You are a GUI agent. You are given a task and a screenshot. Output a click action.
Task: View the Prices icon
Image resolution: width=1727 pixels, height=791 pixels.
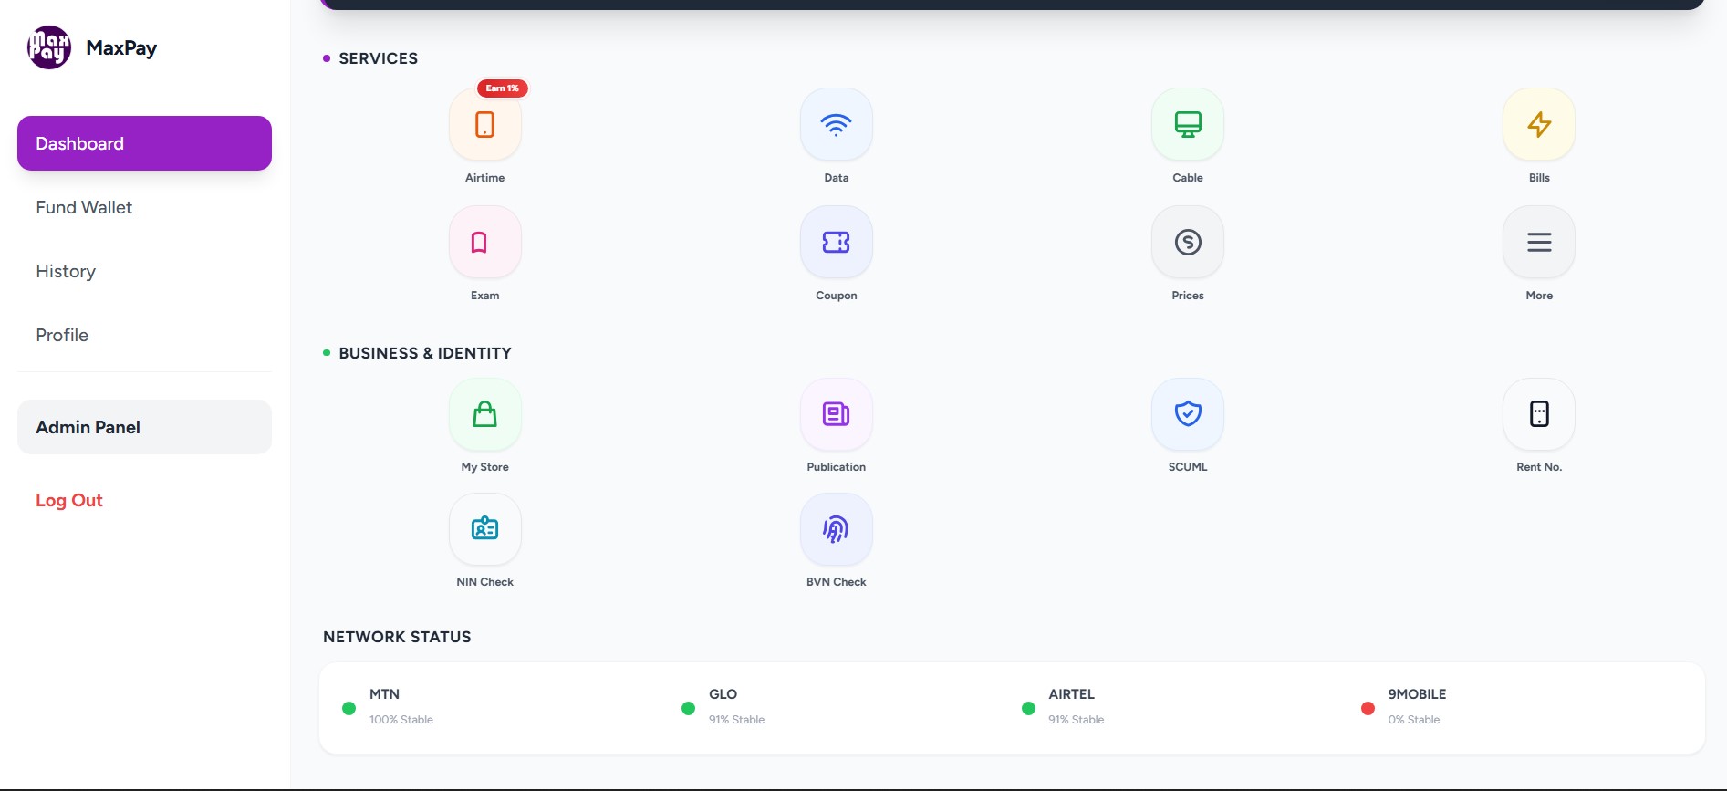[x=1187, y=243]
